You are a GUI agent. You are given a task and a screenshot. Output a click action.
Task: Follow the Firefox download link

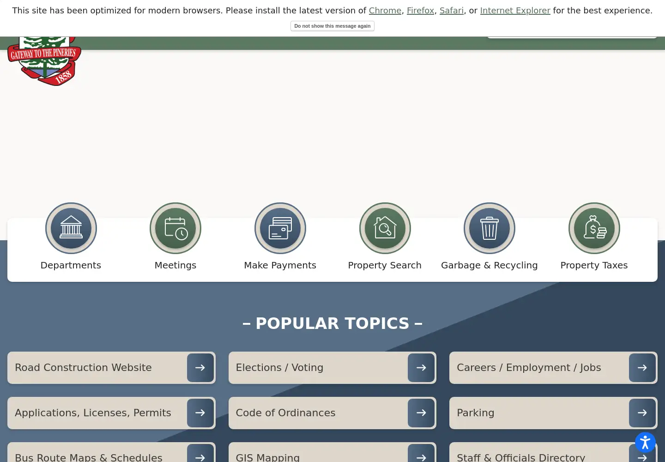[x=420, y=11]
